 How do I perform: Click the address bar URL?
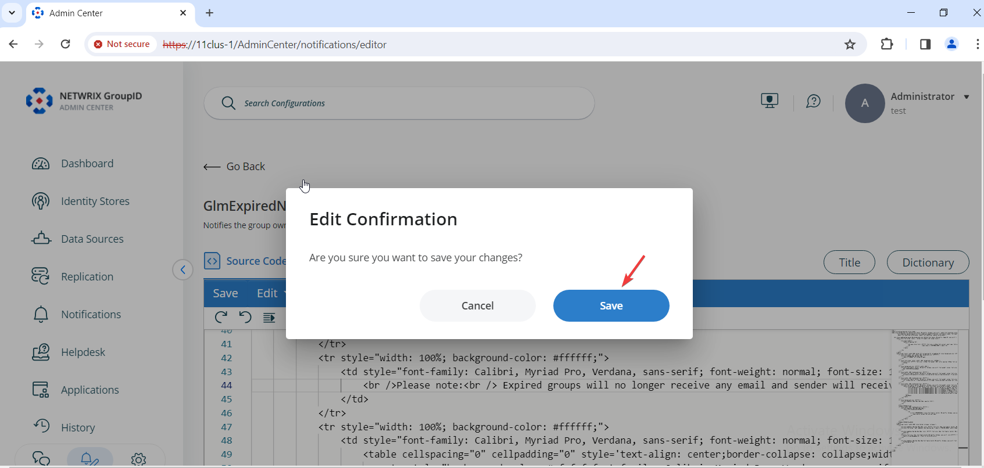274,45
